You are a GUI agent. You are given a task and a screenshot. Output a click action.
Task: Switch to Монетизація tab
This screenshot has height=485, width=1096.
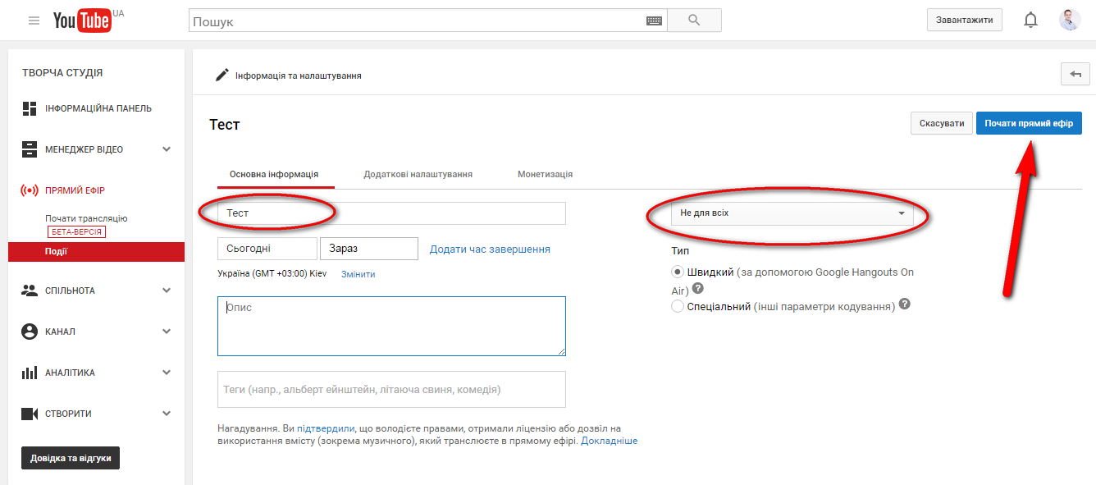coord(546,174)
